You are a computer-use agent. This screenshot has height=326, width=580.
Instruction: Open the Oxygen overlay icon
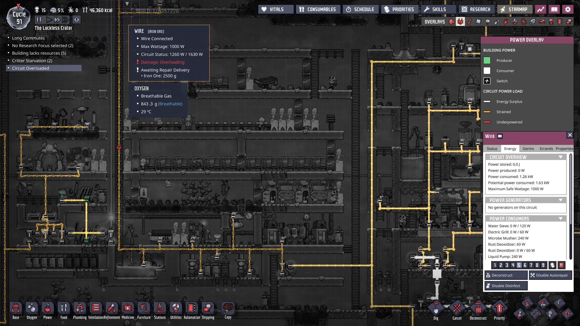pos(451,22)
